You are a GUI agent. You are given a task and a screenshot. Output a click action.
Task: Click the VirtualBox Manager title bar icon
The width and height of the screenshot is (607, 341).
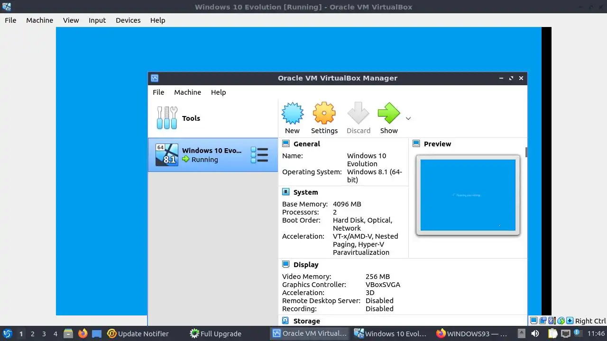tap(154, 78)
